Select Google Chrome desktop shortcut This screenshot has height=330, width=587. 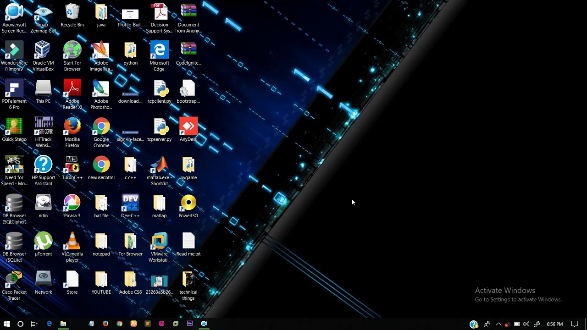[101, 133]
